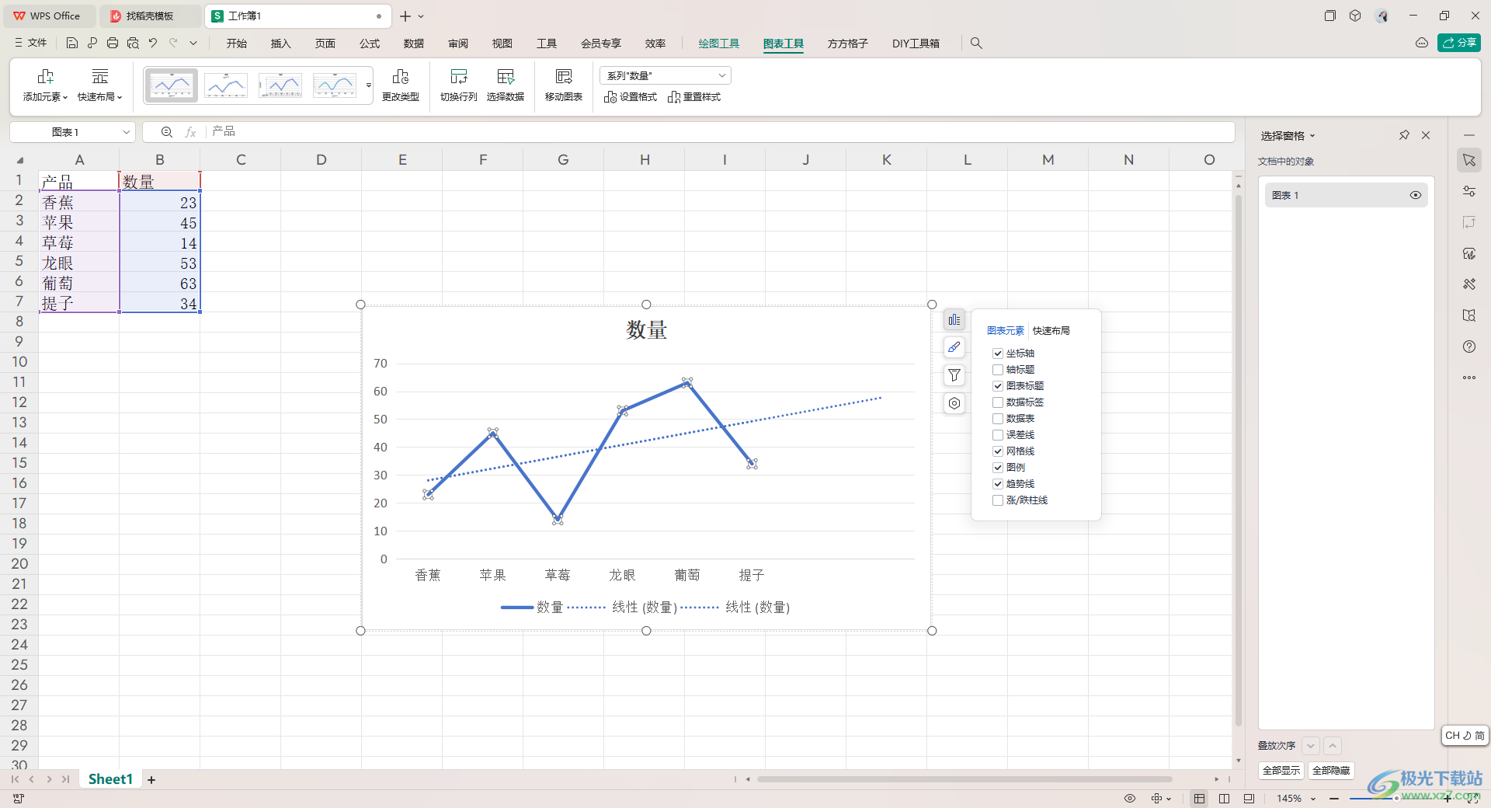
Task: Click the zoom out minus on zoom slider
Action: click(x=1334, y=799)
